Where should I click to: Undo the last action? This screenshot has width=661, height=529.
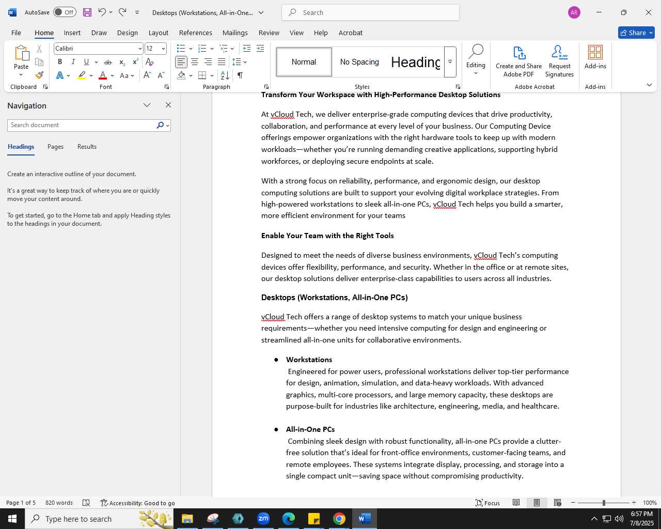click(102, 12)
